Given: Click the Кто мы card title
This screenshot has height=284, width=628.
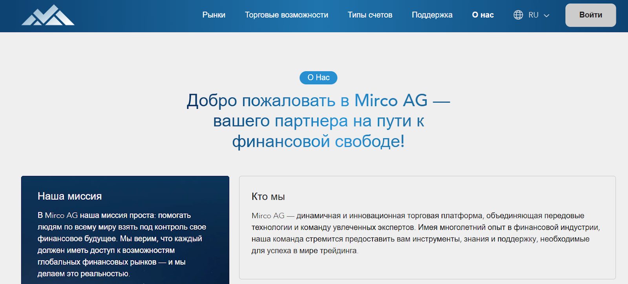Looking at the screenshot, I should click(x=268, y=197).
